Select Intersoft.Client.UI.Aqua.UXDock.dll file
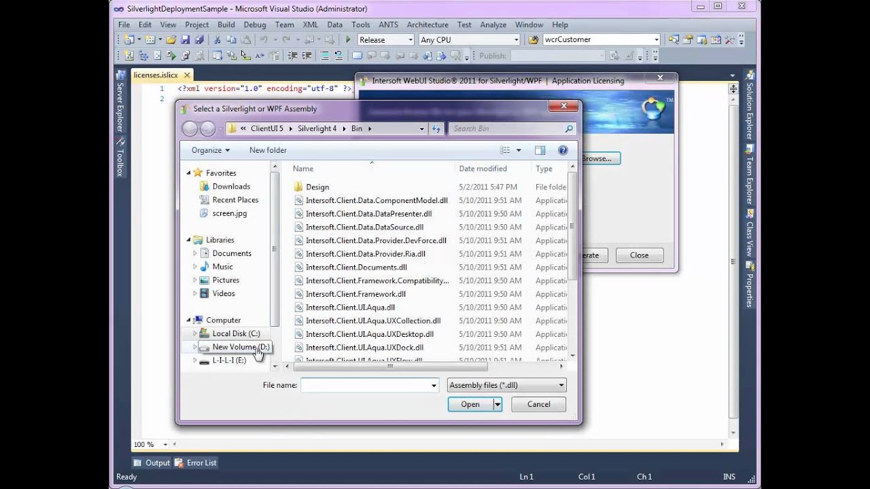 point(364,347)
